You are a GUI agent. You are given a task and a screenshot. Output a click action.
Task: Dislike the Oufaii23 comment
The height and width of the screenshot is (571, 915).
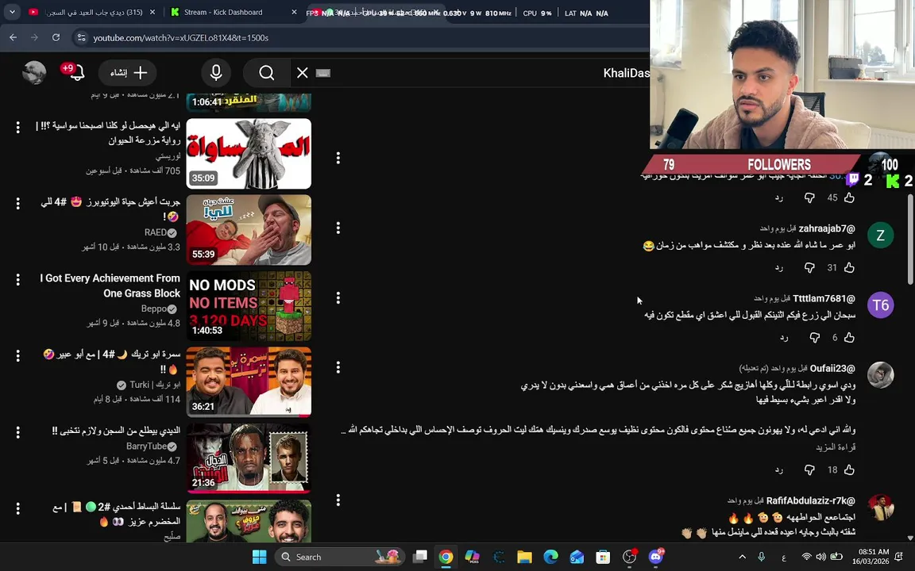pyautogui.click(x=809, y=469)
